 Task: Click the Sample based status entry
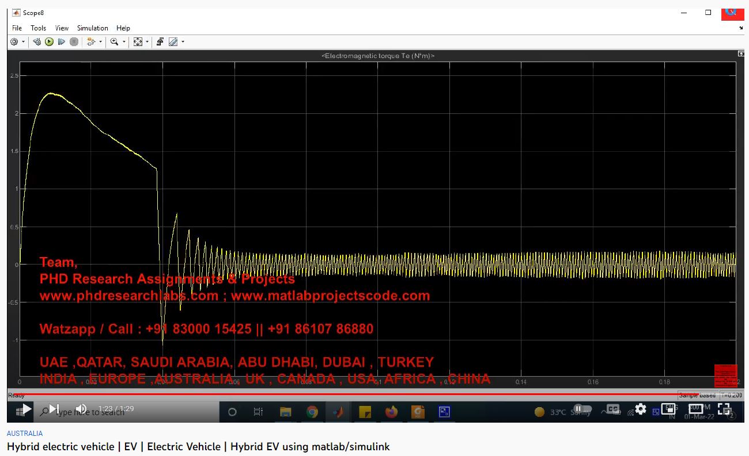[x=697, y=396]
